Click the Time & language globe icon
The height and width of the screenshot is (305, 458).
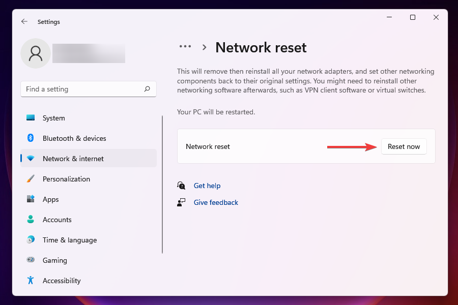tap(31, 239)
